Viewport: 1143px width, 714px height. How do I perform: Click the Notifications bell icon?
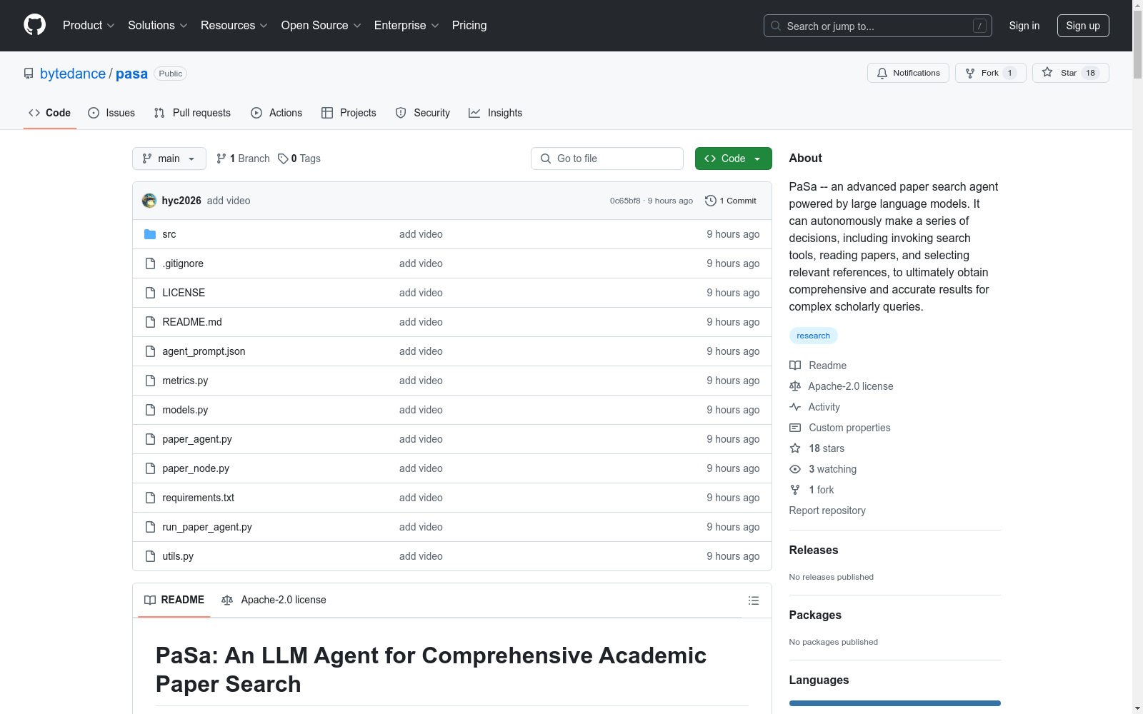(882, 73)
